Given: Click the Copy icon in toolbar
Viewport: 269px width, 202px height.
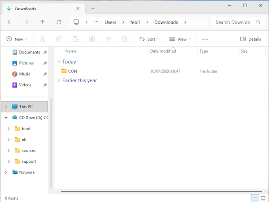Looking at the screenshot, I should (x=59, y=39).
